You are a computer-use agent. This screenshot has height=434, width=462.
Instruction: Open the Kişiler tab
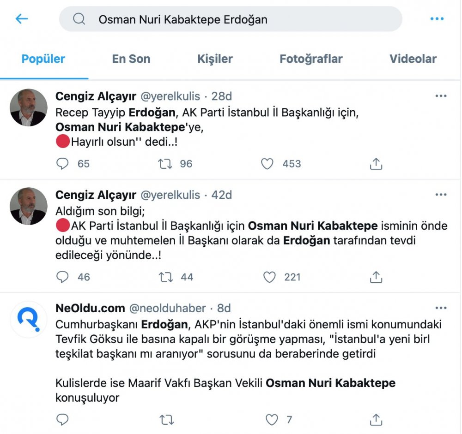(215, 59)
